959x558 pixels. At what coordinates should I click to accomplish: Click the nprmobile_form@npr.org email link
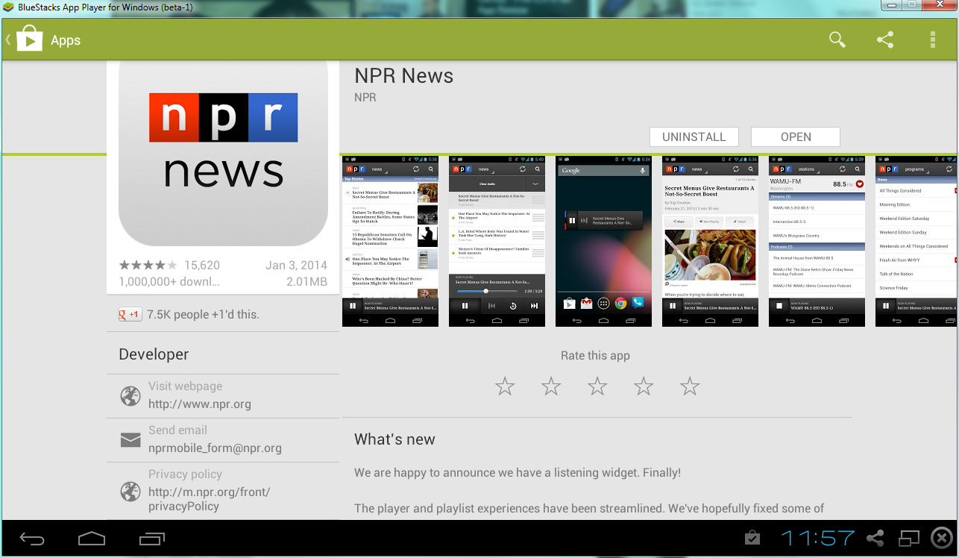[215, 448]
